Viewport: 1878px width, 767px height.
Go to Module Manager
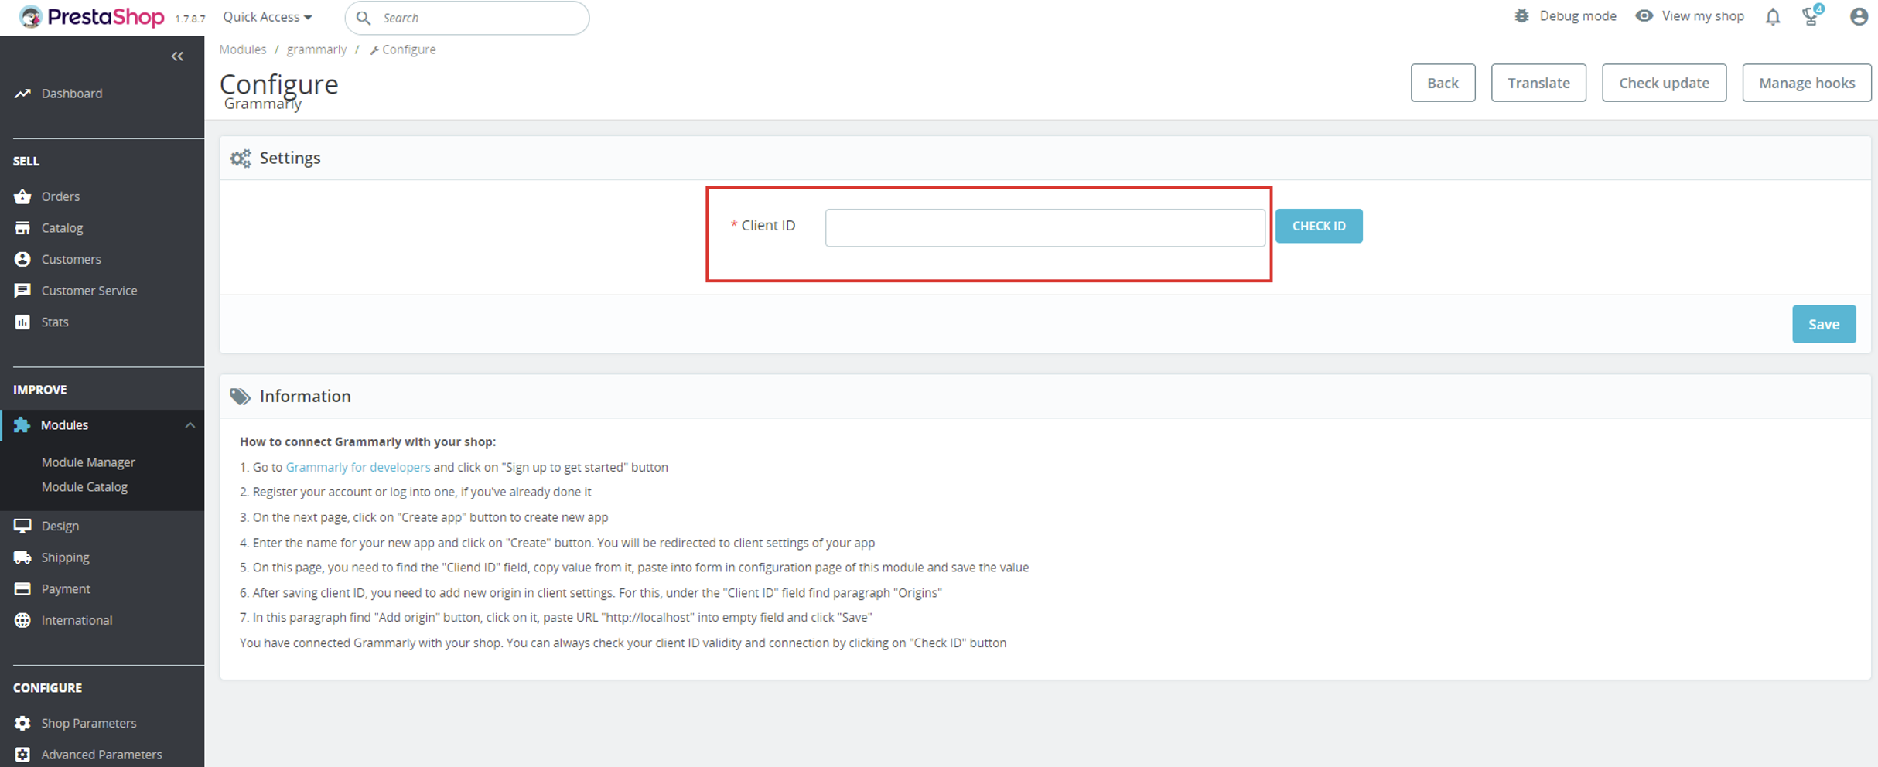(x=88, y=462)
